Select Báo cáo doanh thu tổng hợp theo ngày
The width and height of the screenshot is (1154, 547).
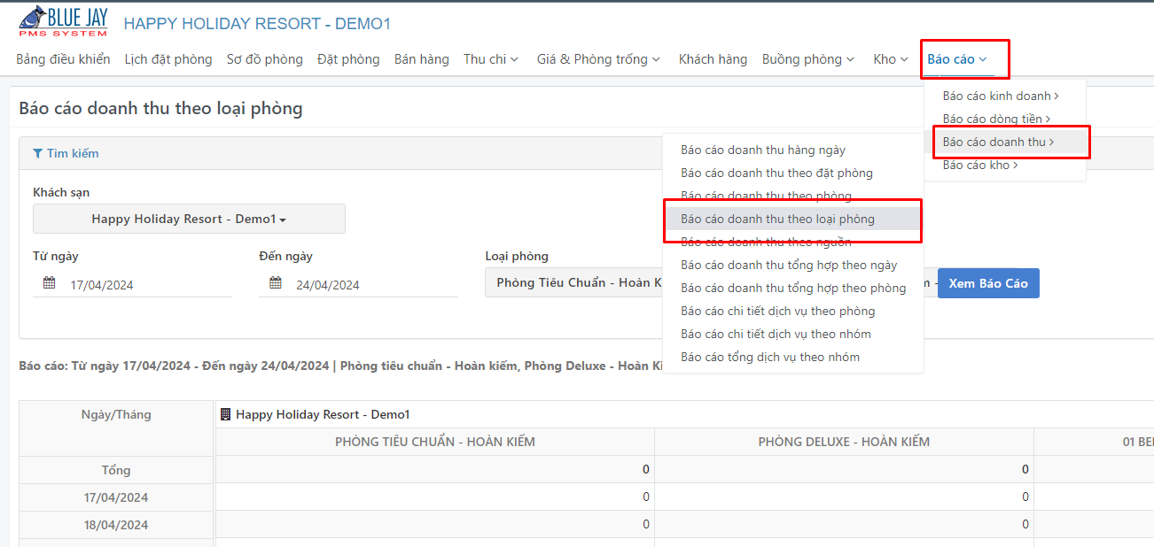[789, 265]
